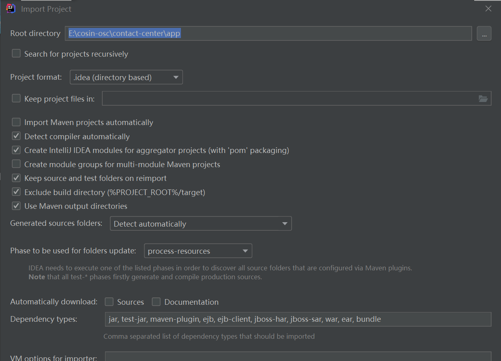Enable Import Maven projects automatically
This screenshot has width=501, height=361.
click(x=16, y=122)
